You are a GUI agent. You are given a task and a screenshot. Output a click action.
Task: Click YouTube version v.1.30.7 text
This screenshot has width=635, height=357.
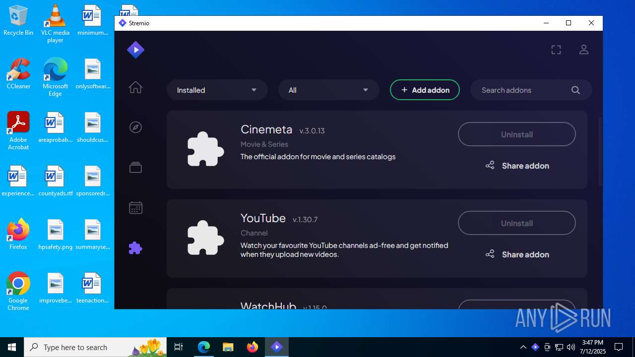305,220
